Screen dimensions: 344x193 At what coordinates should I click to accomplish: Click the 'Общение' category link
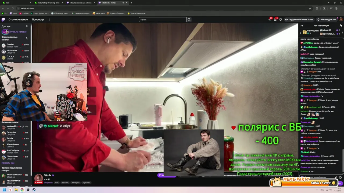point(48,183)
